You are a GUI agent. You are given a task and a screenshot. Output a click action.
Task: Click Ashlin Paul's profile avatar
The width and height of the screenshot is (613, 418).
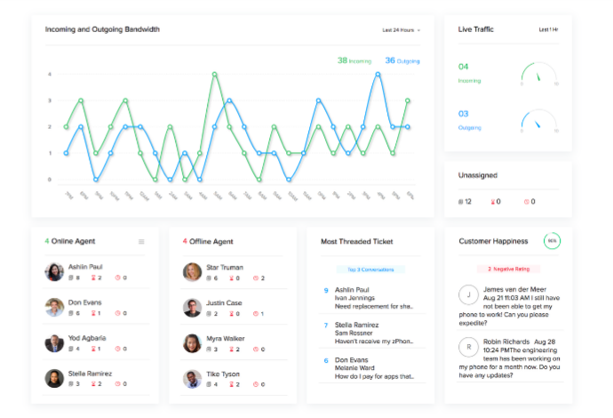coord(54,271)
